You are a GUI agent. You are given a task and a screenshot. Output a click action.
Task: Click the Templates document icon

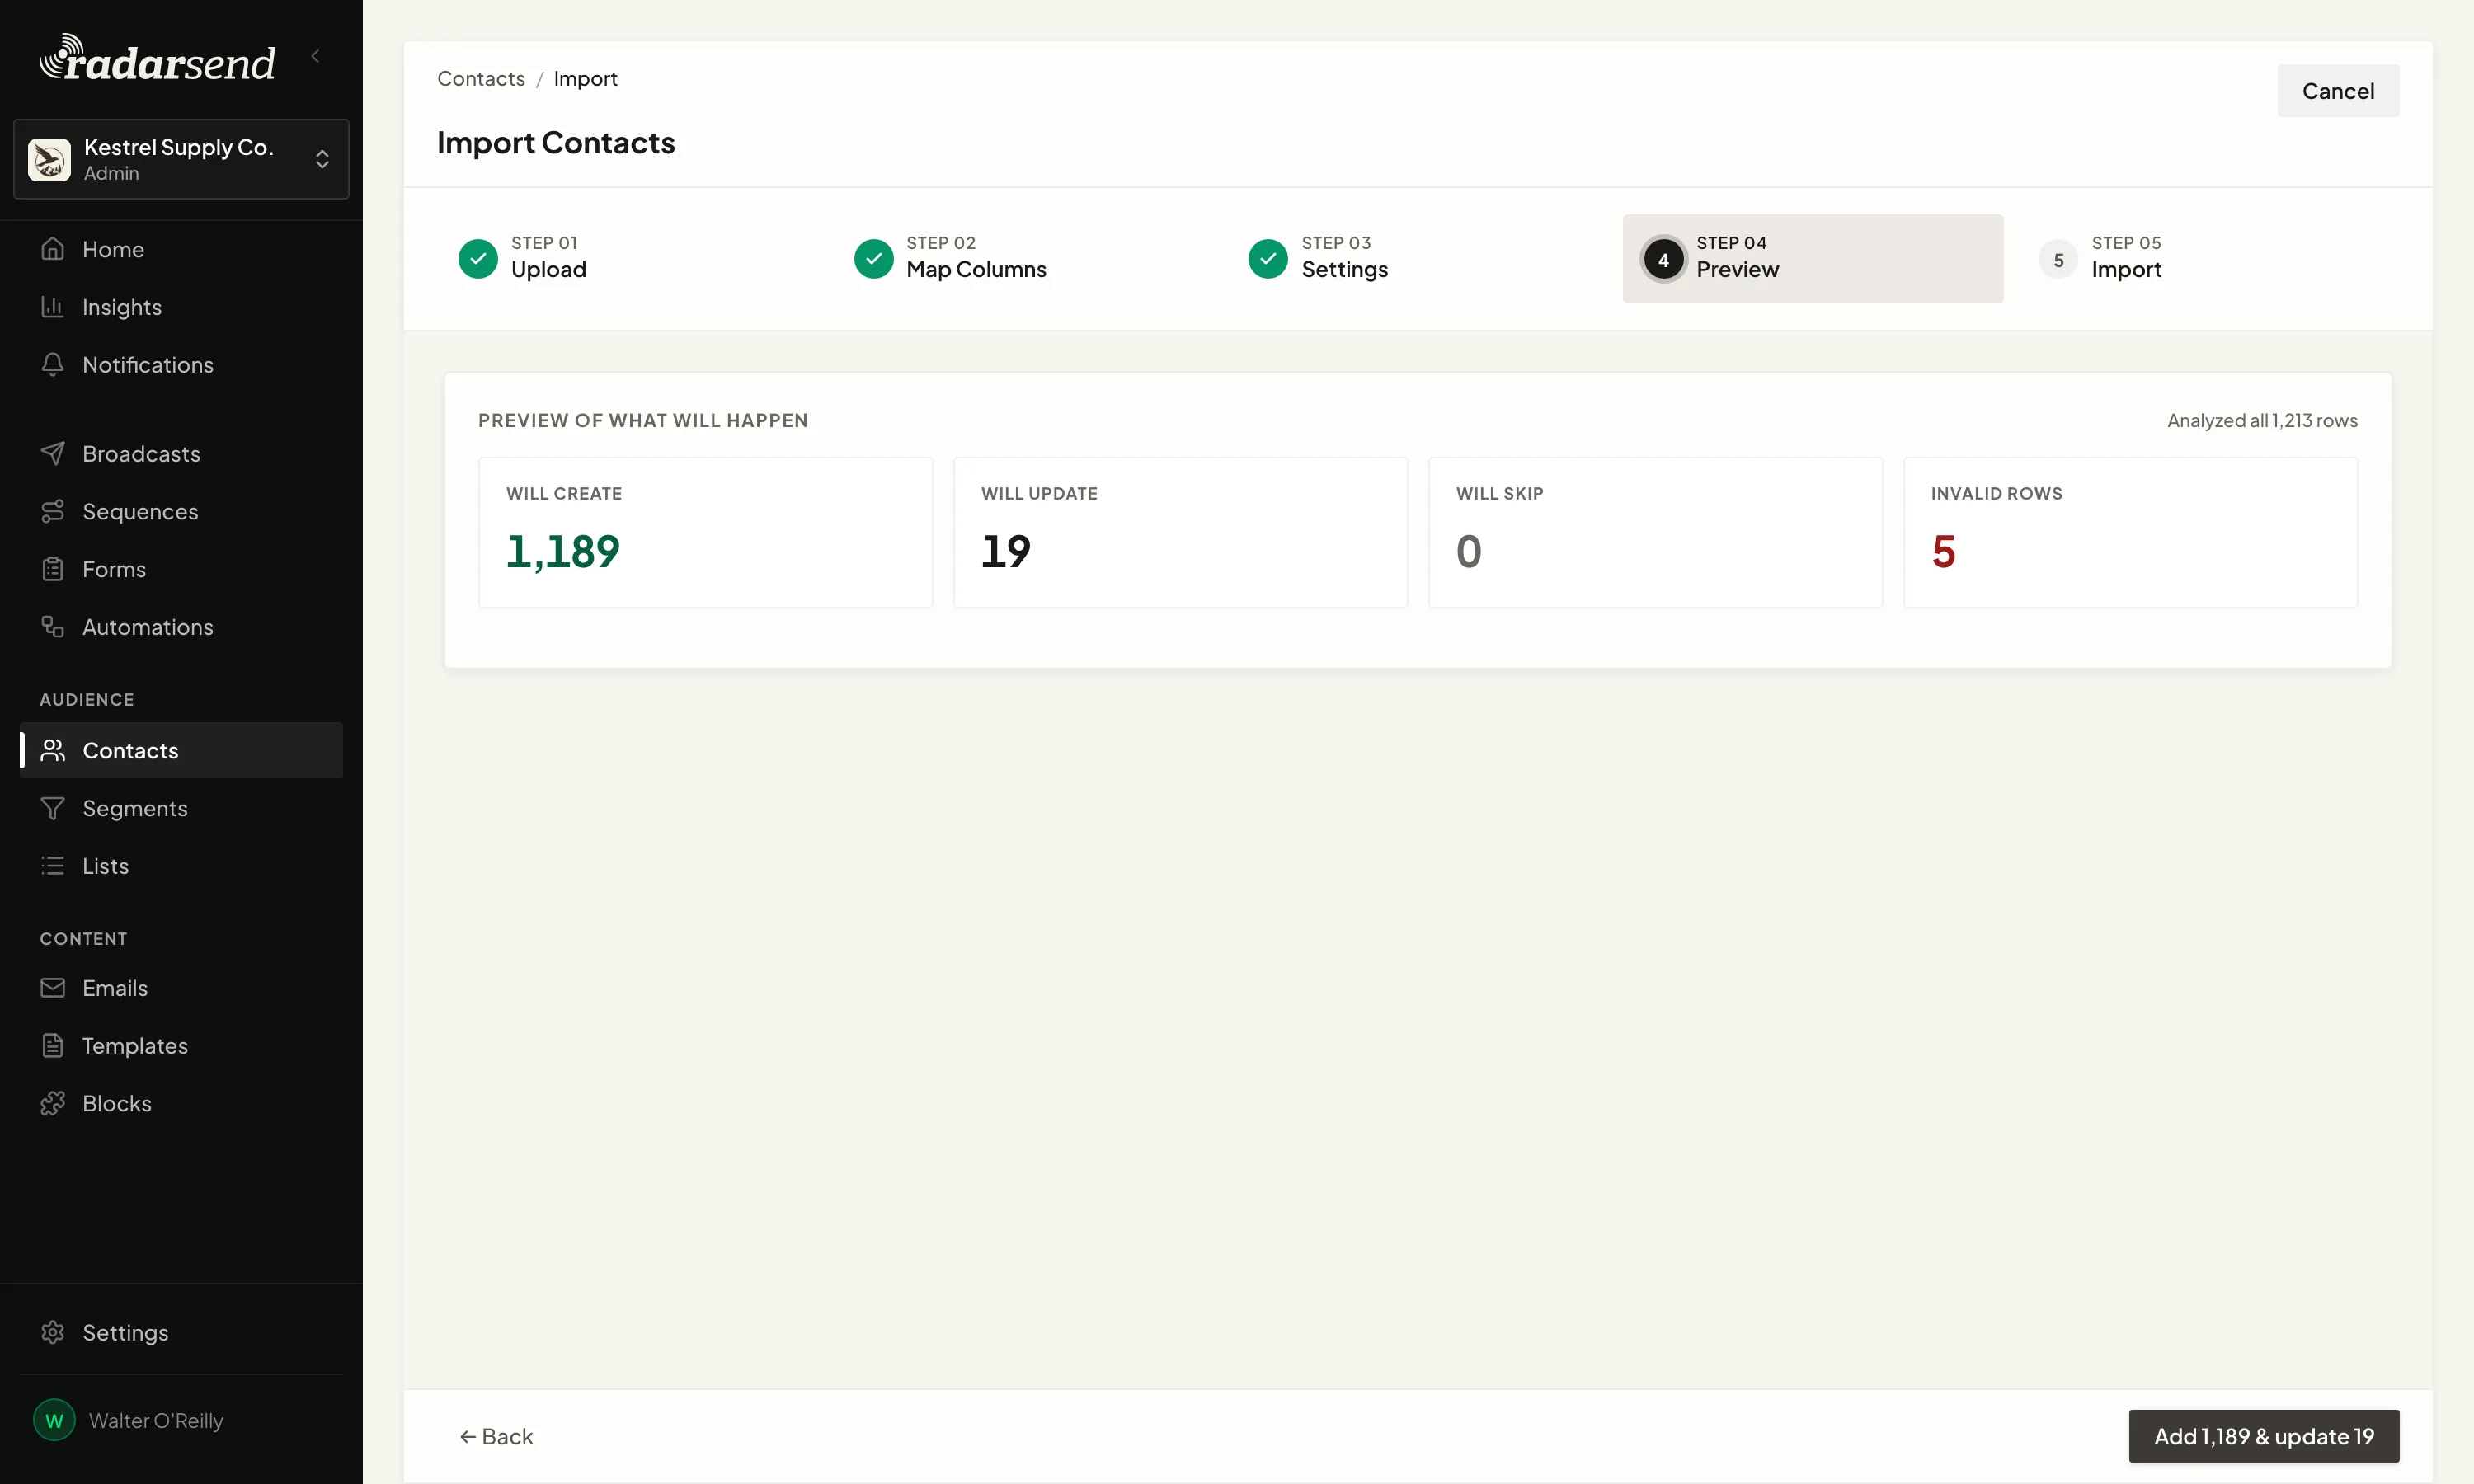point(53,1046)
